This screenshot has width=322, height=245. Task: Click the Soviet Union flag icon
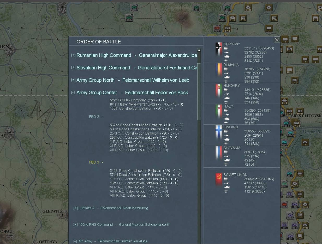(219, 180)
